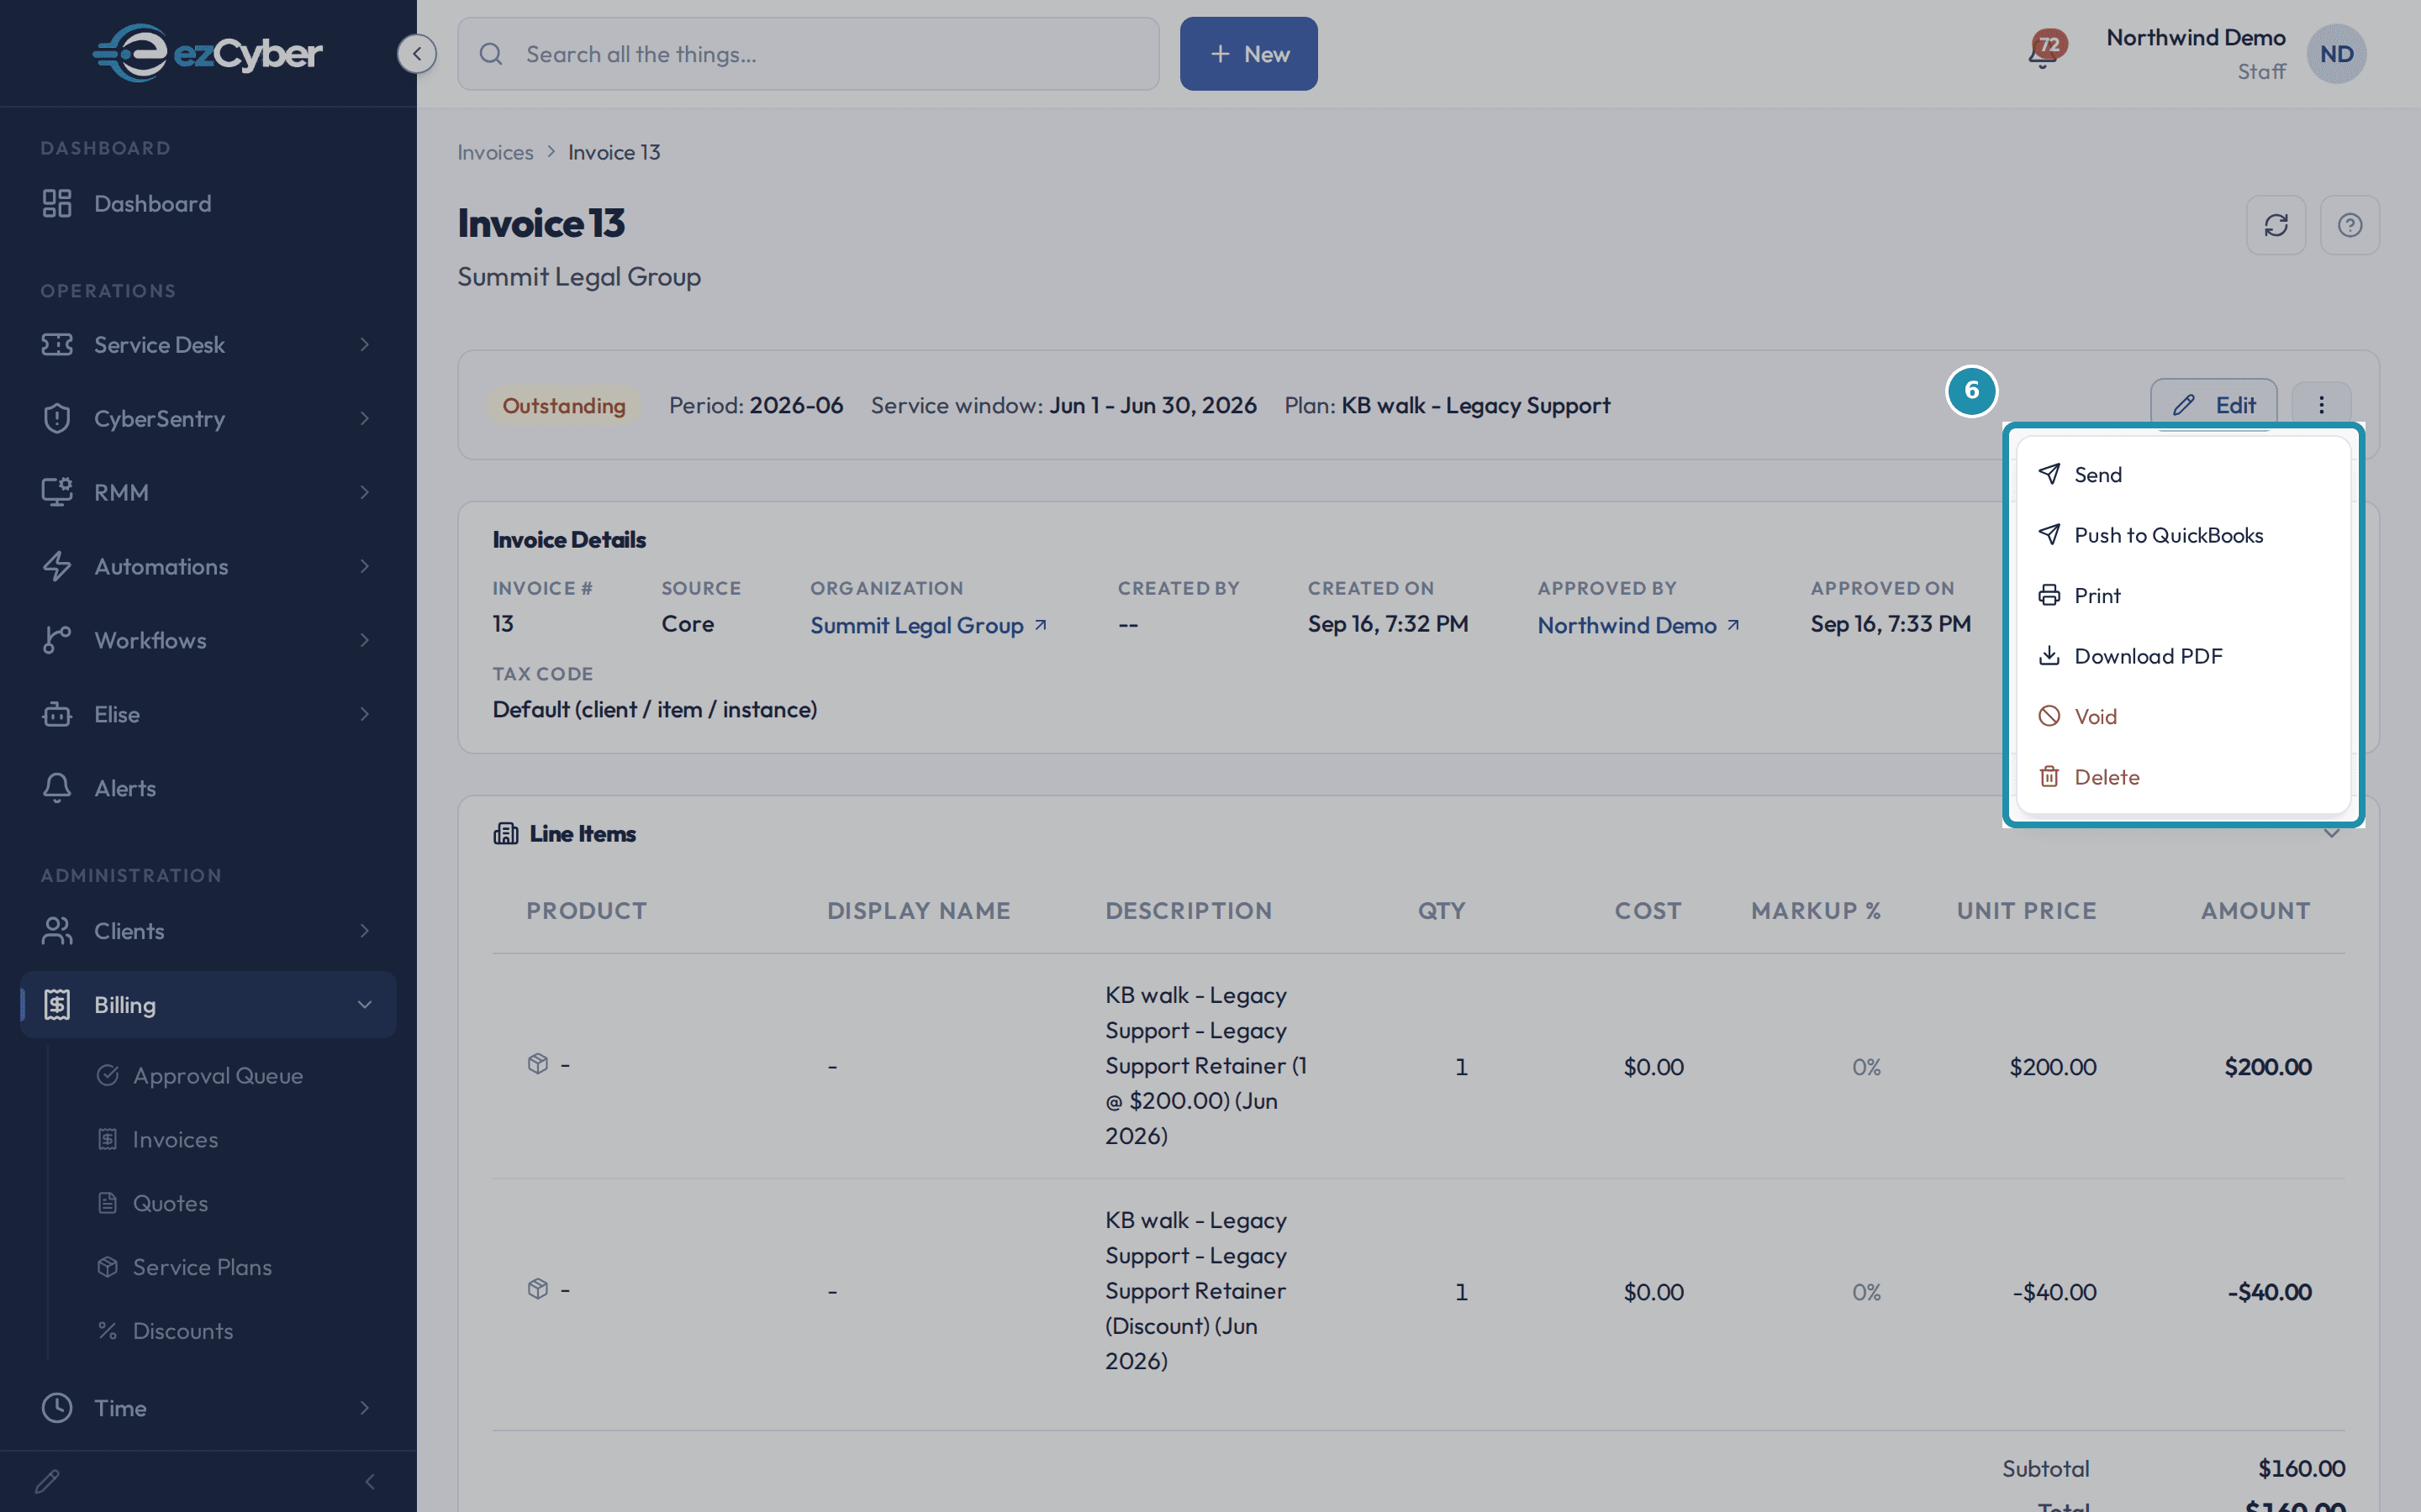Click the Workflows branch icon
Screen dimensions: 2421x1512
coord(57,640)
